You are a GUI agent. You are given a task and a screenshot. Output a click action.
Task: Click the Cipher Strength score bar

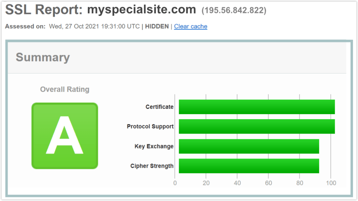pyautogui.click(x=248, y=166)
